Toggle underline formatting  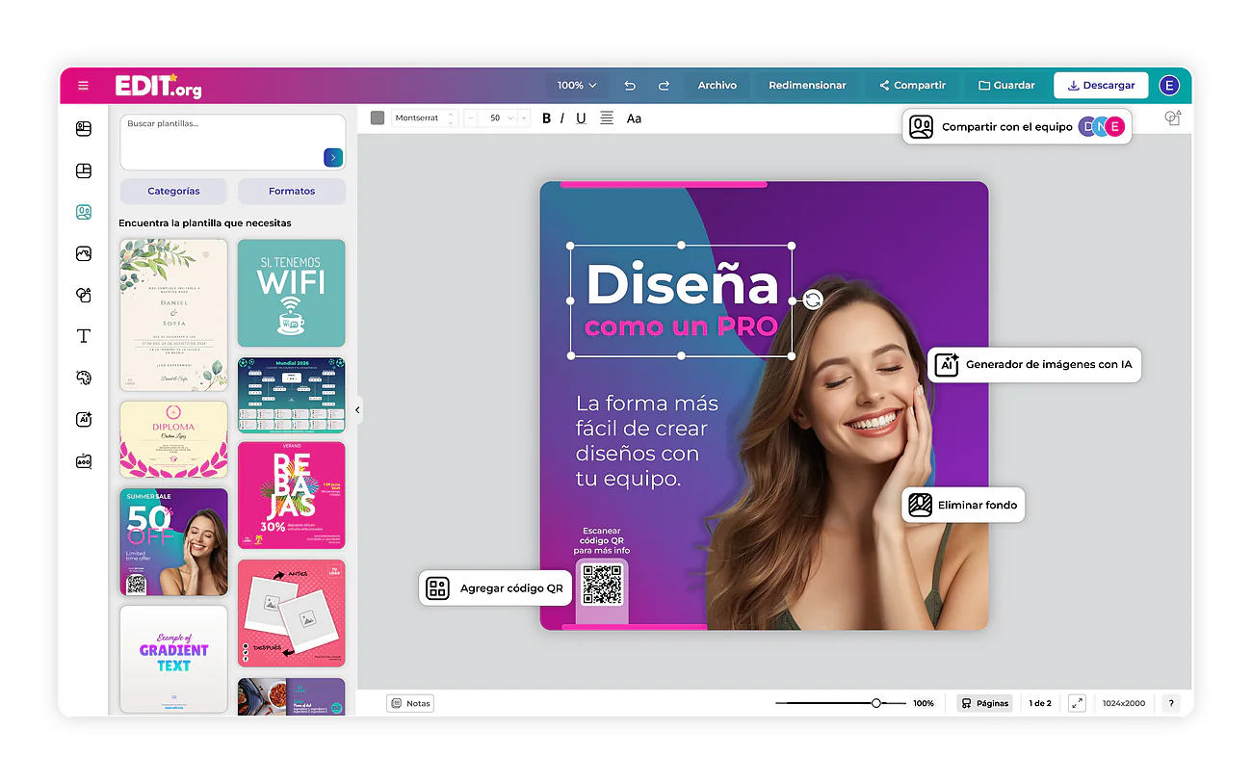pyautogui.click(x=581, y=118)
